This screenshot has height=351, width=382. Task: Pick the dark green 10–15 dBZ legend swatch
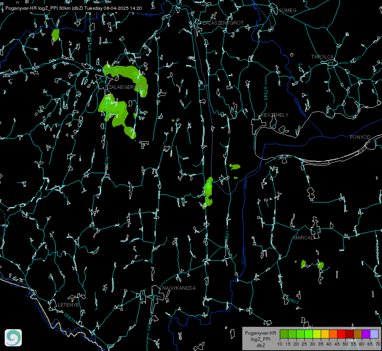(284, 334)
